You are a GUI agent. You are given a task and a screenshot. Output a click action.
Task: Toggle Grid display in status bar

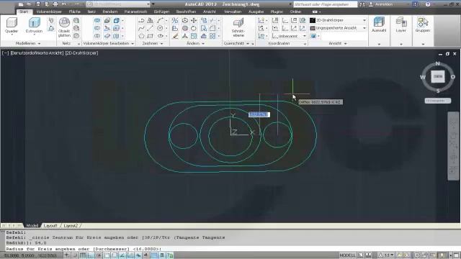(x=83, y=255)
